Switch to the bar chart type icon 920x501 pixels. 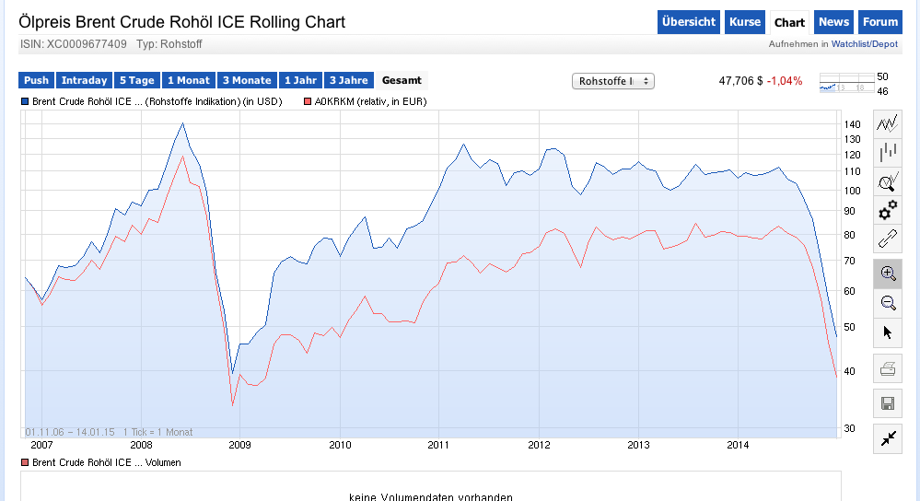[x=888, y=152]
